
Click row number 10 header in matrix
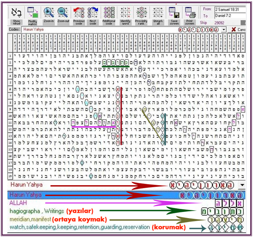tap(10, 116)
